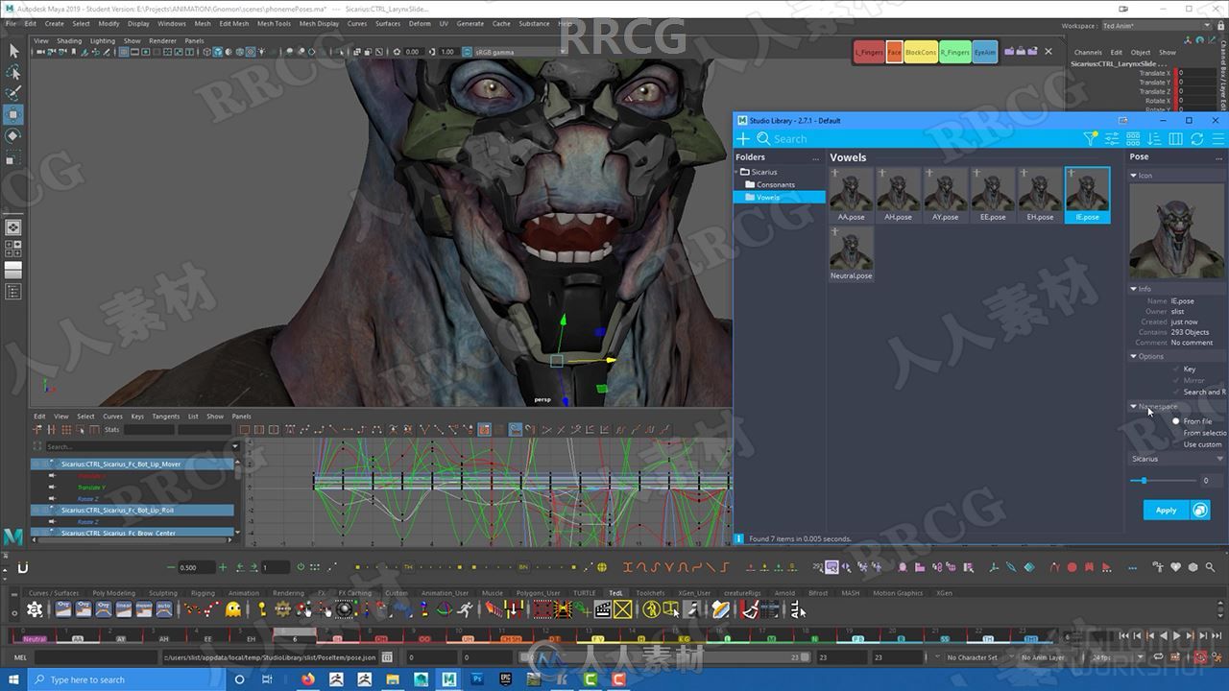Toggle the Mirror option checkbox
Image resolution: width=1229 pixels, height=691 pixels.
(x=1176, y=380)
